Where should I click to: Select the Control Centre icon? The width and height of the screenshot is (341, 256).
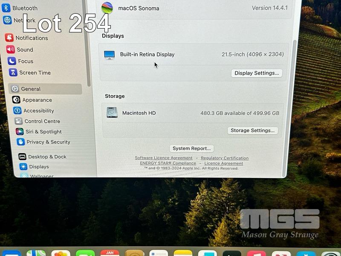tap(18, 121)
